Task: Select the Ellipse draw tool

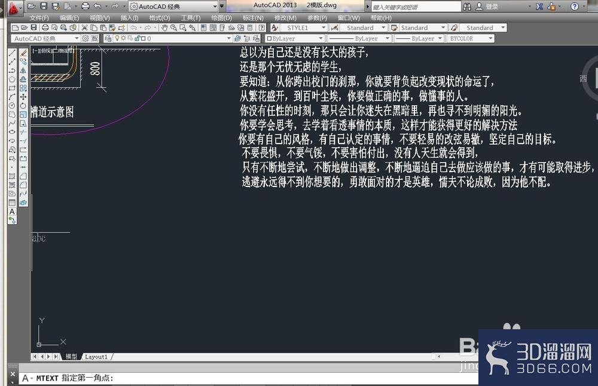Action: click(12, 132)
